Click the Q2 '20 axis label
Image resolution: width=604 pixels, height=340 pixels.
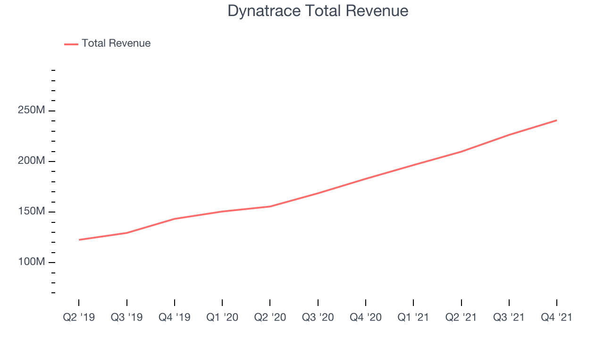(270, 317)
